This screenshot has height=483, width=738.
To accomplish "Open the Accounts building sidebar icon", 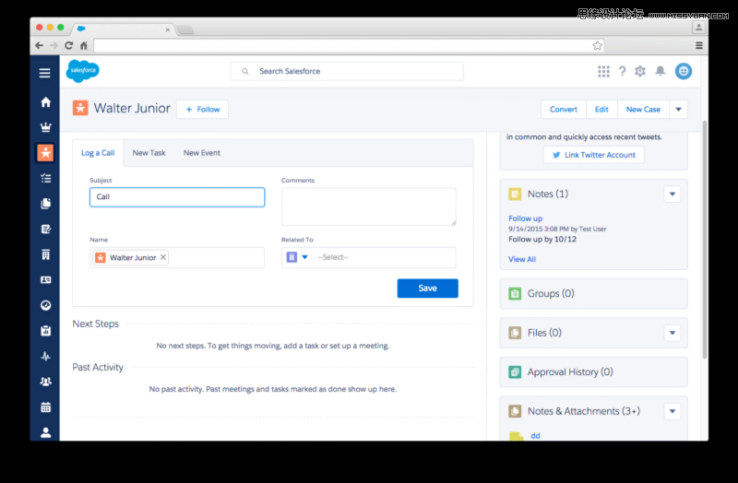I will tap(45, 254).
